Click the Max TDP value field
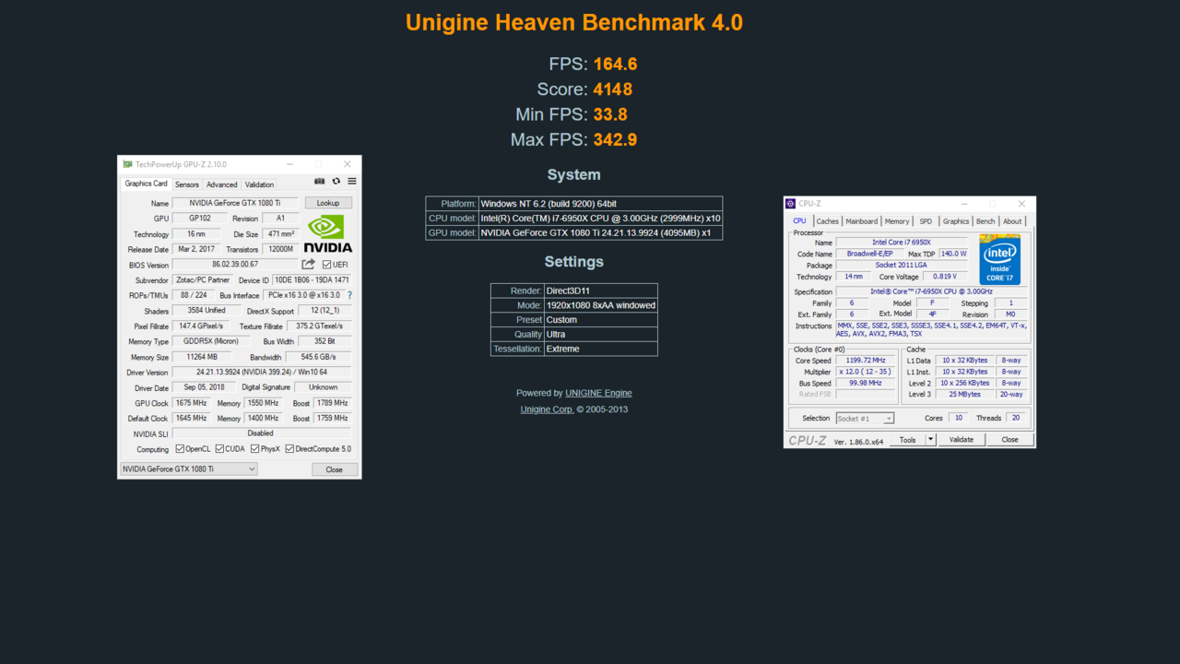Image resolution: width=1180 pixels, height=664 pixels. click(x=953, y=254)
